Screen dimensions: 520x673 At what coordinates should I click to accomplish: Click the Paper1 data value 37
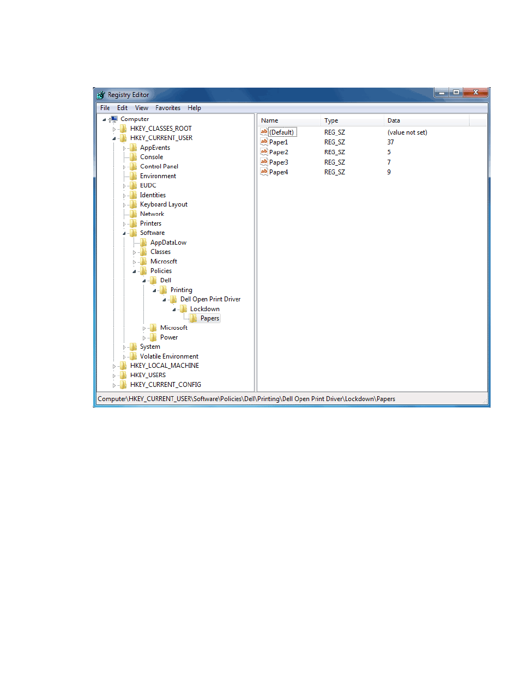click(391, 142)
